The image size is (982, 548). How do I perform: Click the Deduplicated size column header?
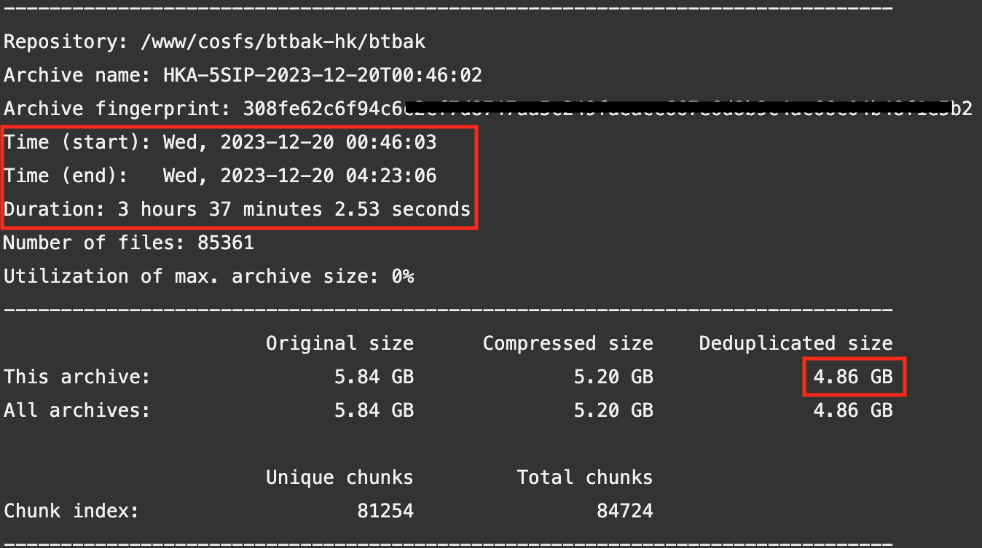(x=796, y=343)
